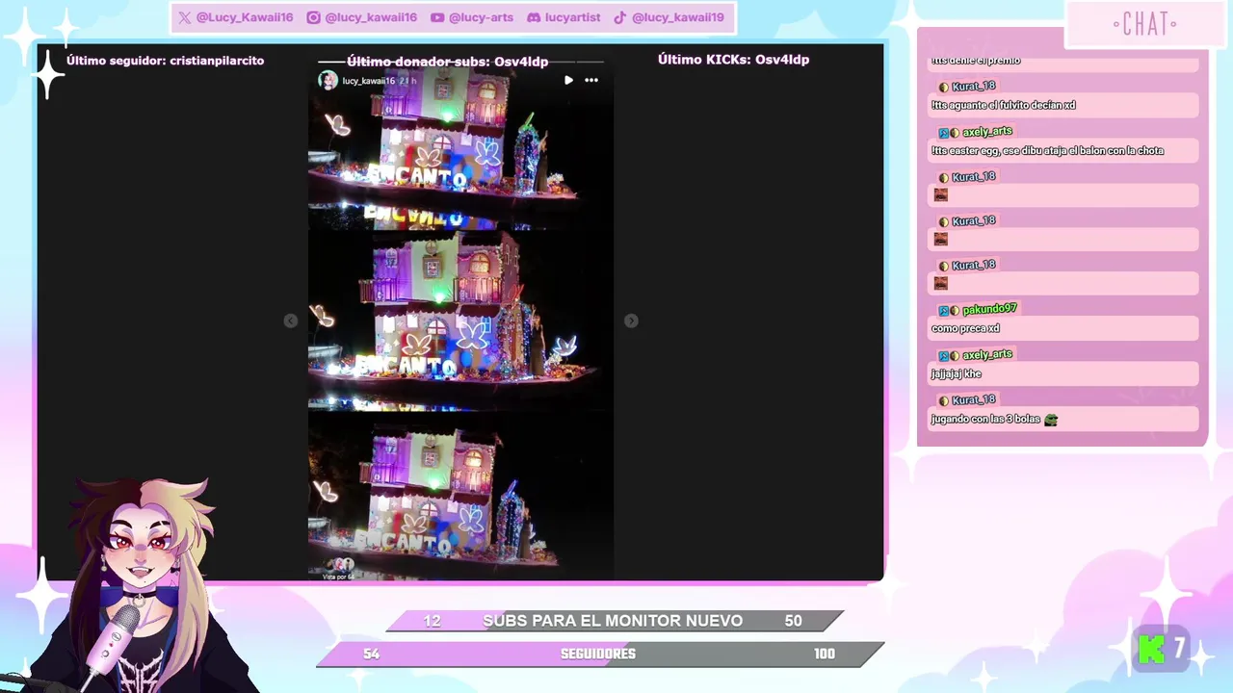Click the middle Encanto house story photo
Viewport: 1233px width, 693px height.
(460, 321)
